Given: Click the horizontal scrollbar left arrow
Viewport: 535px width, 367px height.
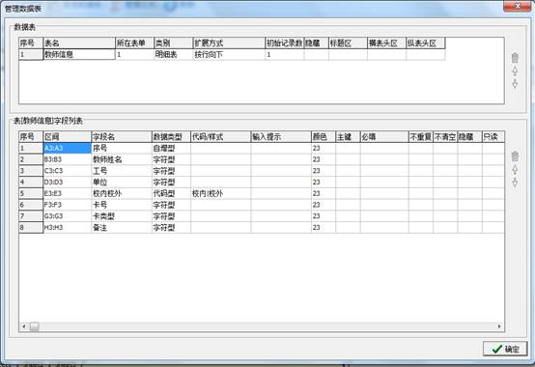Looking at the screenshot, I should pyautogui.click(x=23, y=326).
